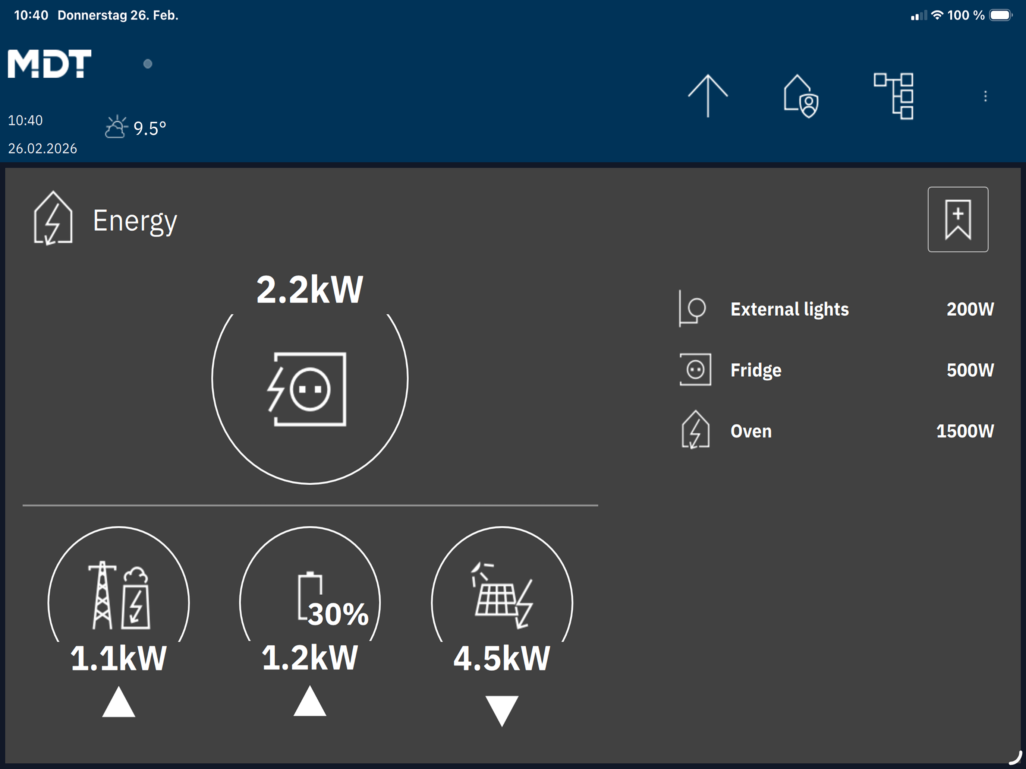Tap the down triangle under 4.5kW
The height and width of the screenshot is (769, 1026).
tap(502, 711)
